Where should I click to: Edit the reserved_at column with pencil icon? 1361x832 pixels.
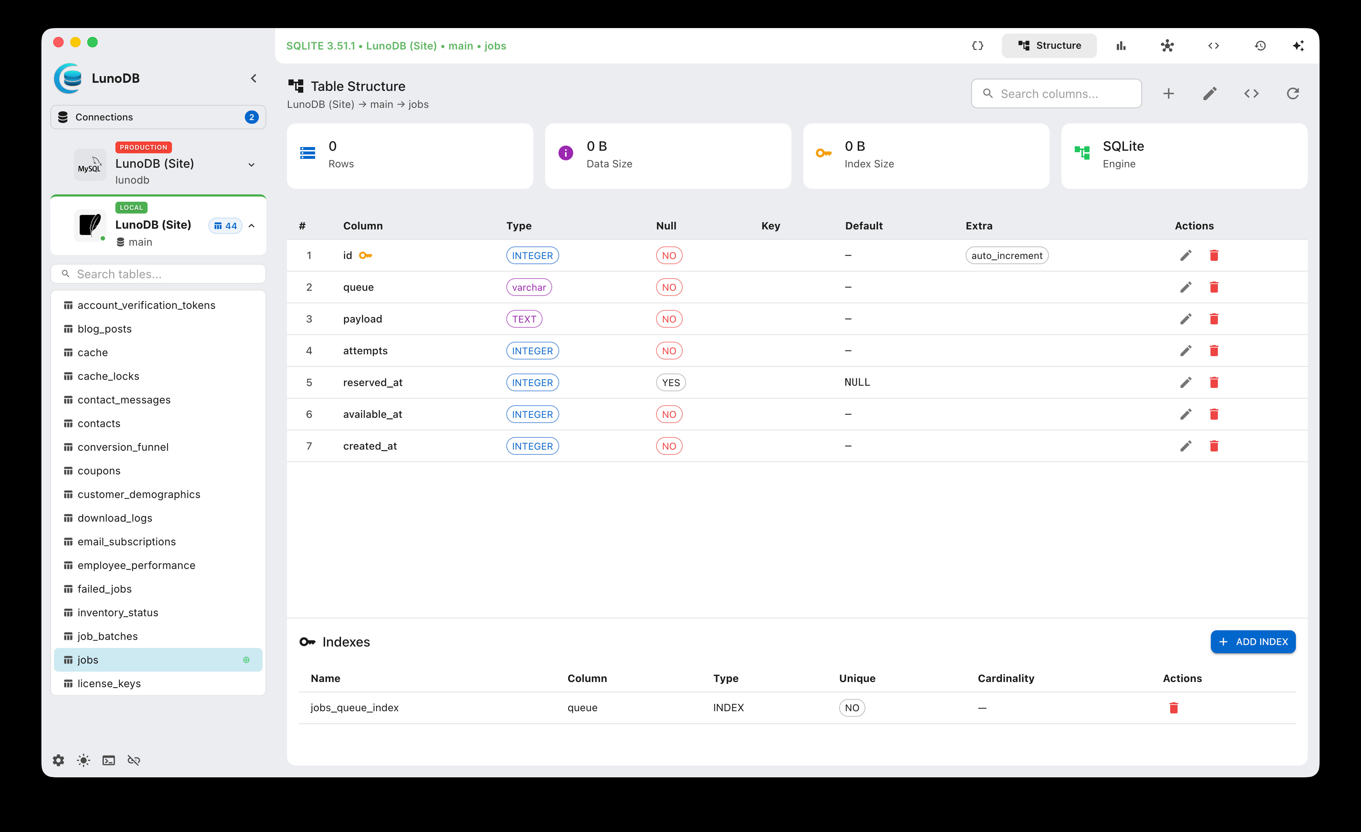(1185, 382)
